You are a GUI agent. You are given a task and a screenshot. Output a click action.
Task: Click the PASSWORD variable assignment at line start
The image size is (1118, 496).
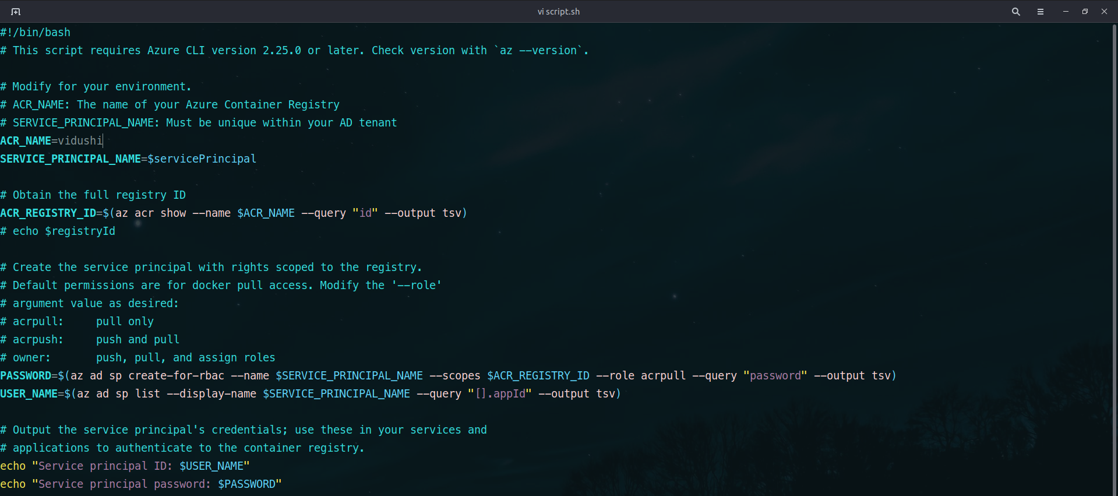pyautogui.click(x=26, y=376)
